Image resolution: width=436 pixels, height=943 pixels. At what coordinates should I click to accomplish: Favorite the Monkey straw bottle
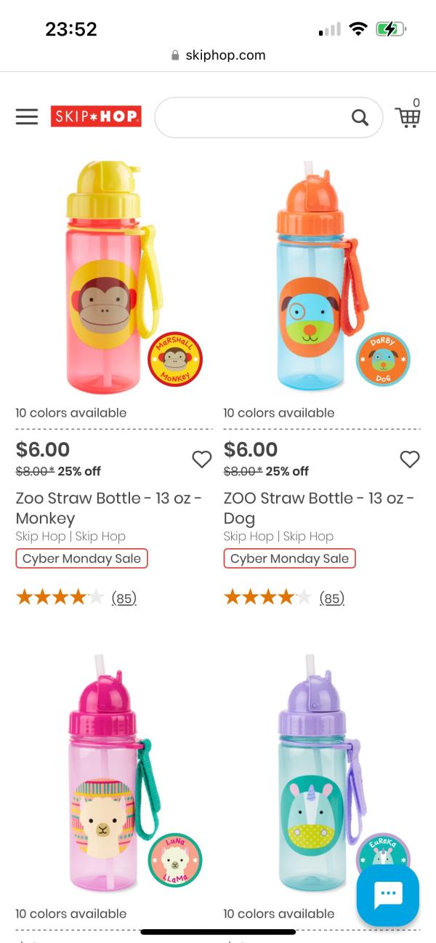(201, 459)
